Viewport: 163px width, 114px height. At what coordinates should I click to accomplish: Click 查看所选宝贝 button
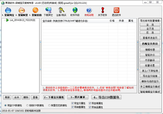(150, 38)
